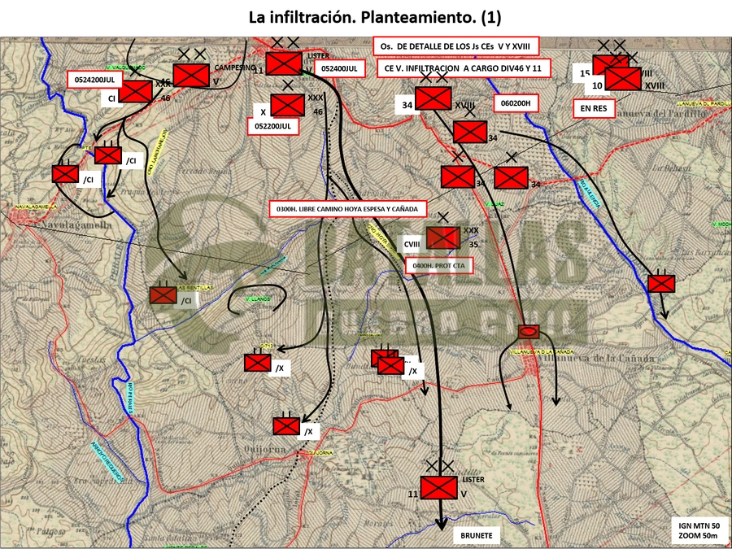Select the 34 brigade symbol nearest 060200H
Image resolution: width=732 pixels, height=549 pixels.
(470, 132)
